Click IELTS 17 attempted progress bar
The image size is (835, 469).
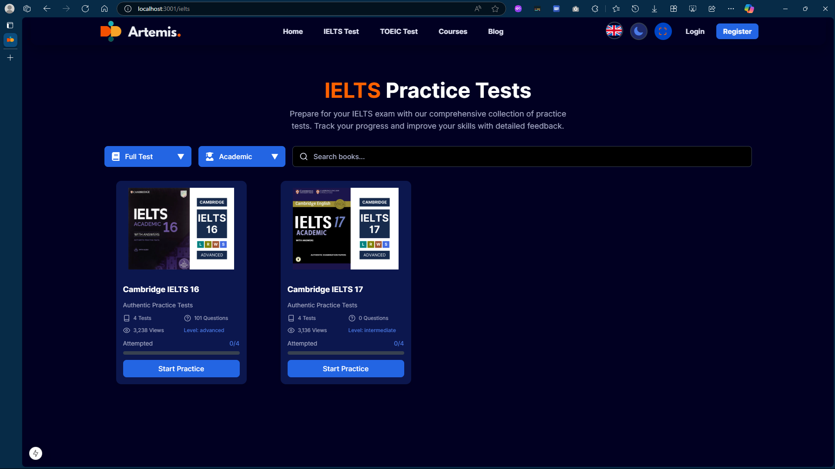(345, 353)
